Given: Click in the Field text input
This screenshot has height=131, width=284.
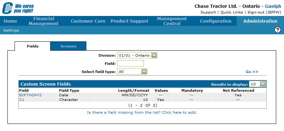Looking at the screenshot, I should click(131, 63).
